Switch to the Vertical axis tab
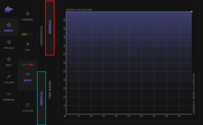 tap(41, 98)
